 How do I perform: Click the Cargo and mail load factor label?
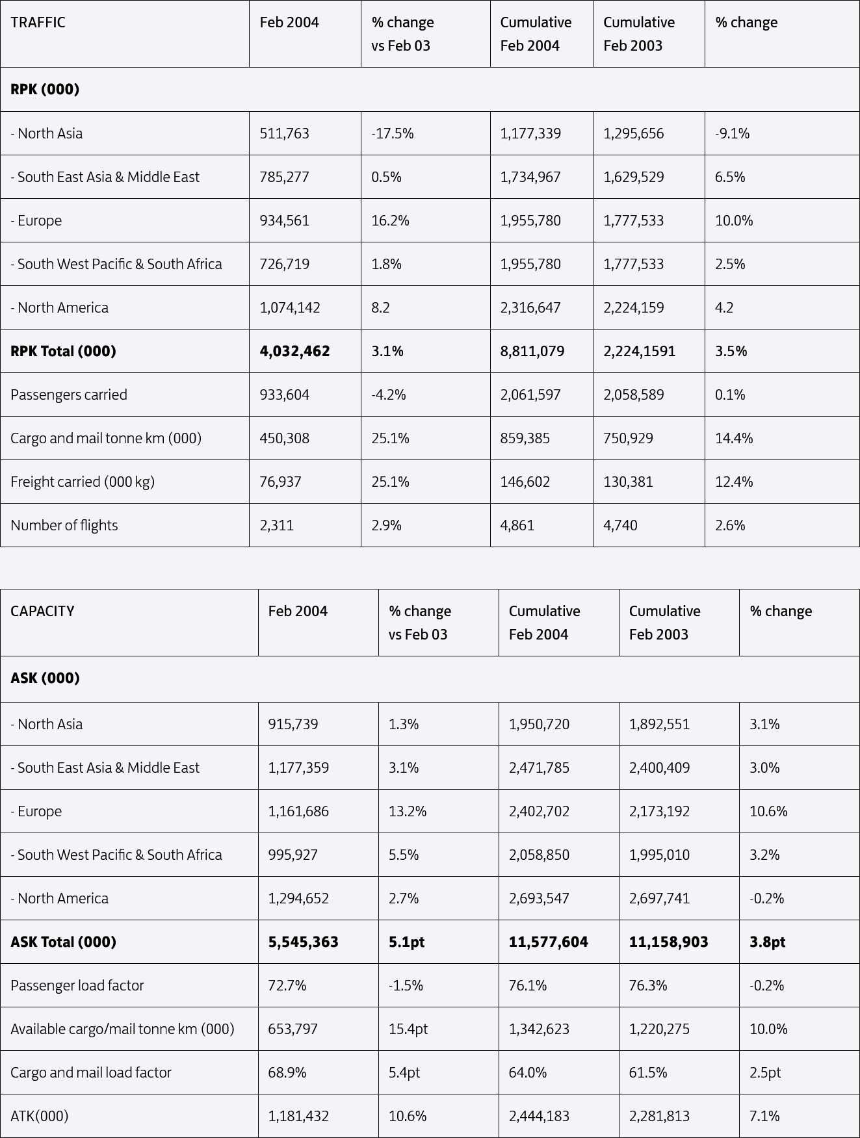[91, 1073]
